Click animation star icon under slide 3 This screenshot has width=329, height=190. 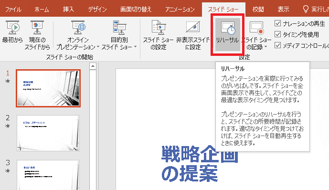[x=8, y=171]
